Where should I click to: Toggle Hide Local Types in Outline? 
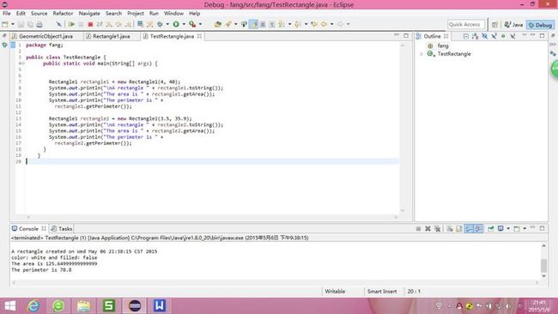(513, 36)
